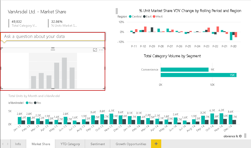251x148 pixels.
Task: Open the More options ellipsis on the visual
Action: [x=101, y=50]
